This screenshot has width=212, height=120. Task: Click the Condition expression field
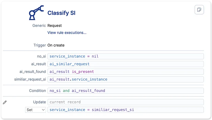(x=126, y=91)
